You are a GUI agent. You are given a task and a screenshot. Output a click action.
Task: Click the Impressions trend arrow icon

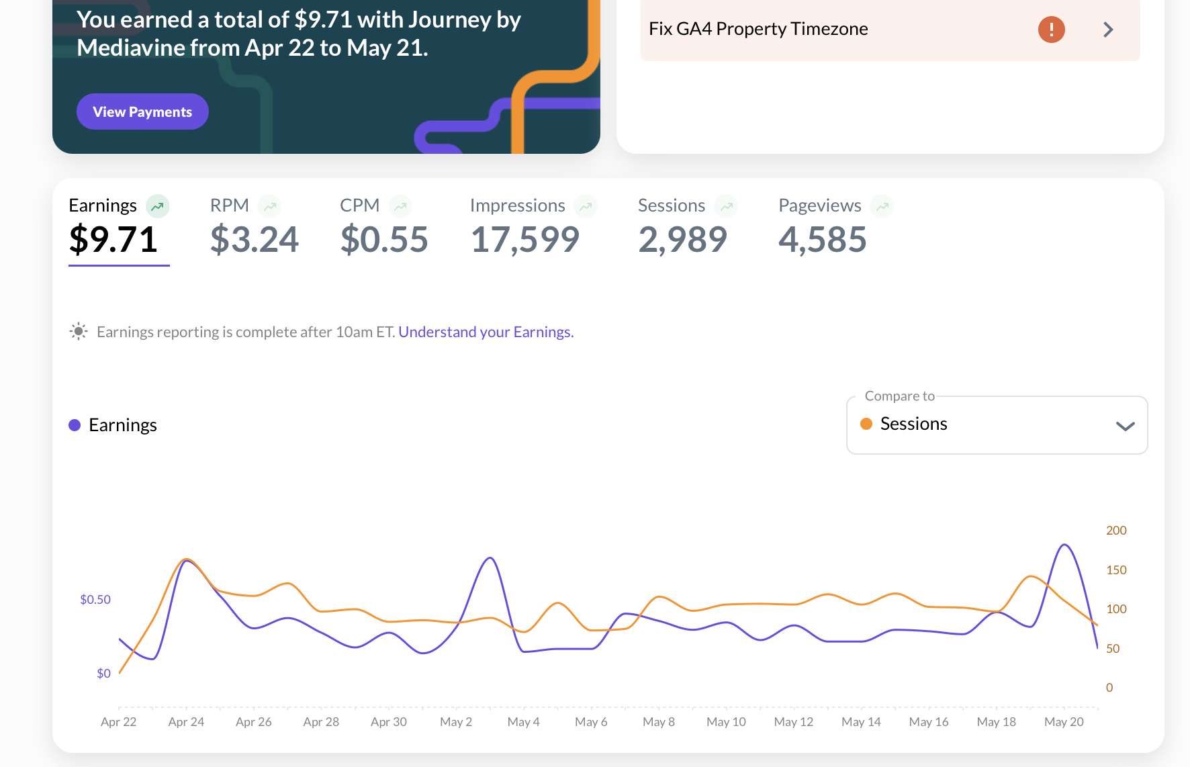(586, 206)
